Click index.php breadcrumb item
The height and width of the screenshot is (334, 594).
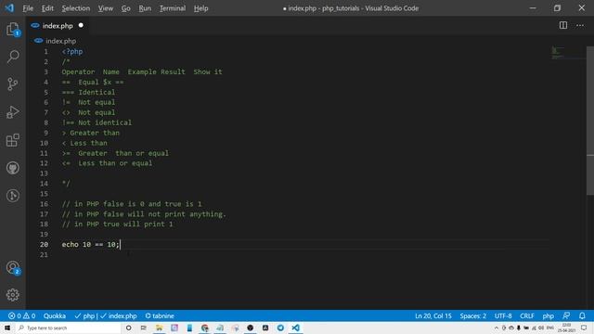(60, 41)
